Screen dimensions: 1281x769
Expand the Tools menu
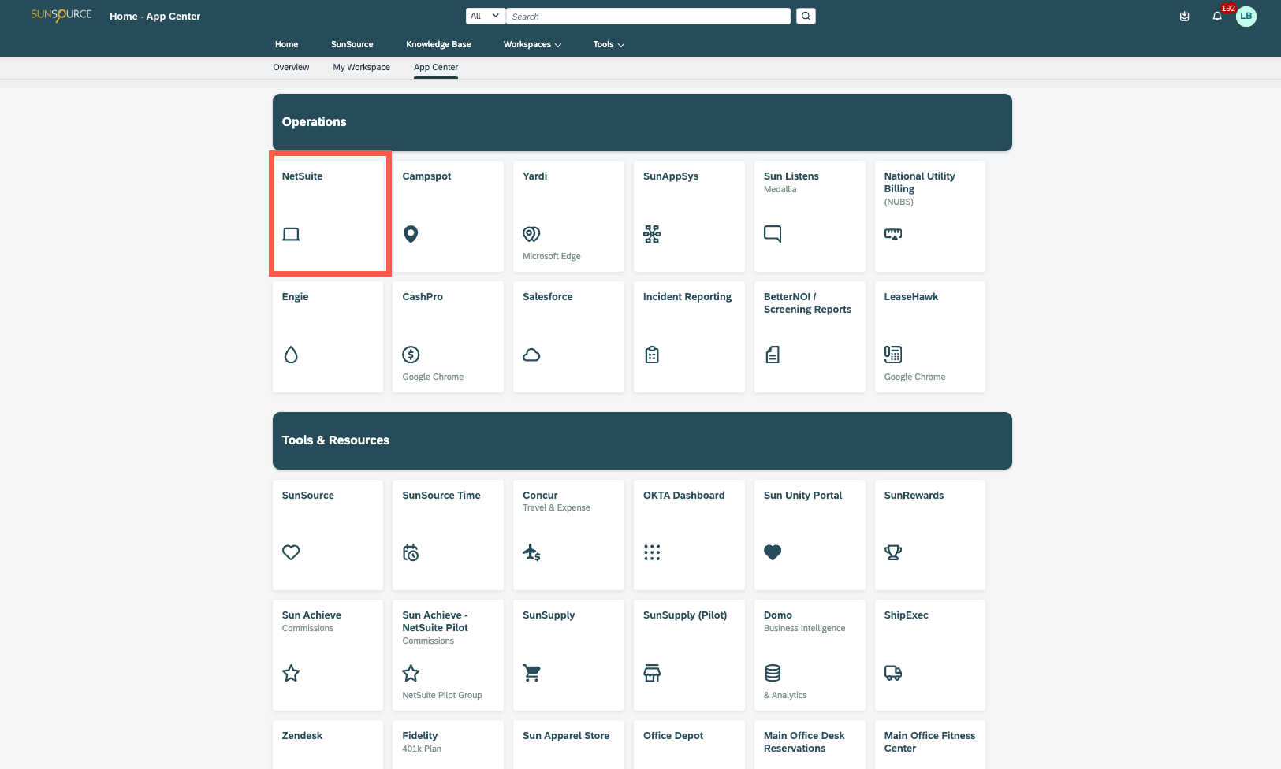coord(609,44)
